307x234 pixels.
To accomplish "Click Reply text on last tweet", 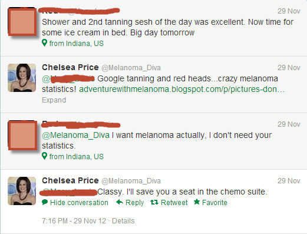I will pos(134,203).
